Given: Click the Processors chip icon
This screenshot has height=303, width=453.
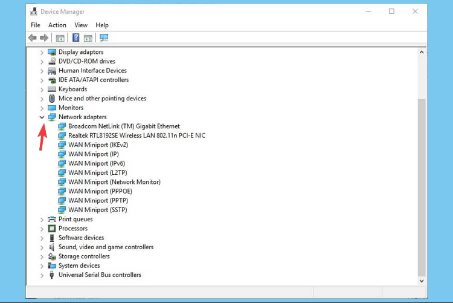Looking at the screenshot, I should [52, 229].
